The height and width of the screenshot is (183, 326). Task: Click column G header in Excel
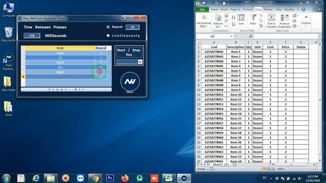coord(301,42)
